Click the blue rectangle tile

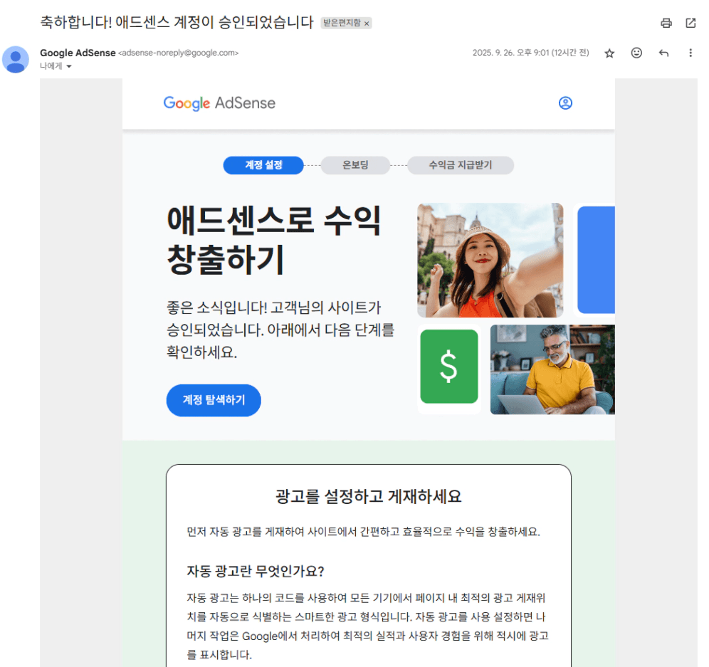tap(596, 260)
